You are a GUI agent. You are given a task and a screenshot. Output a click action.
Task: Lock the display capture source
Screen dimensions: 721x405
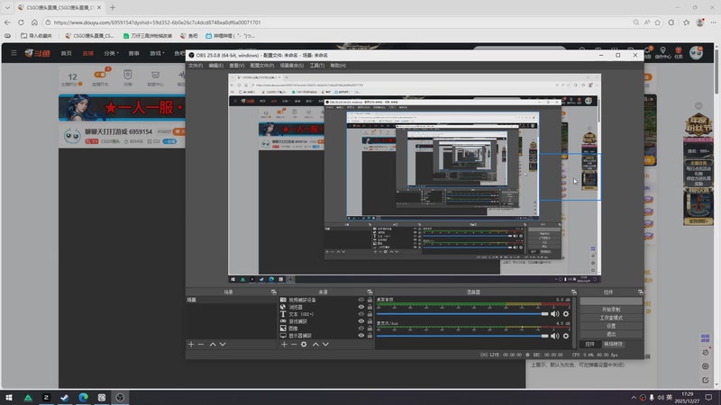tap(370, 335)
